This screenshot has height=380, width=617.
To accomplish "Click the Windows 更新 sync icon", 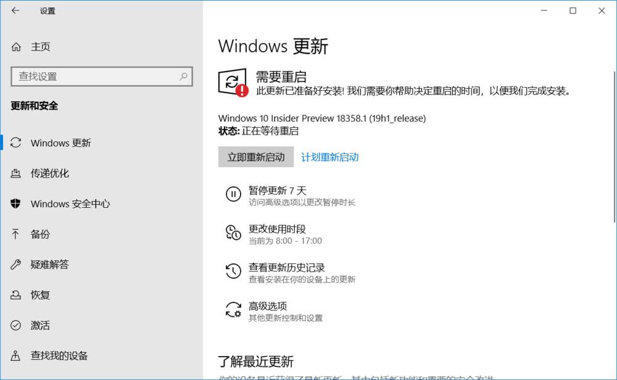I will (16, 142).
